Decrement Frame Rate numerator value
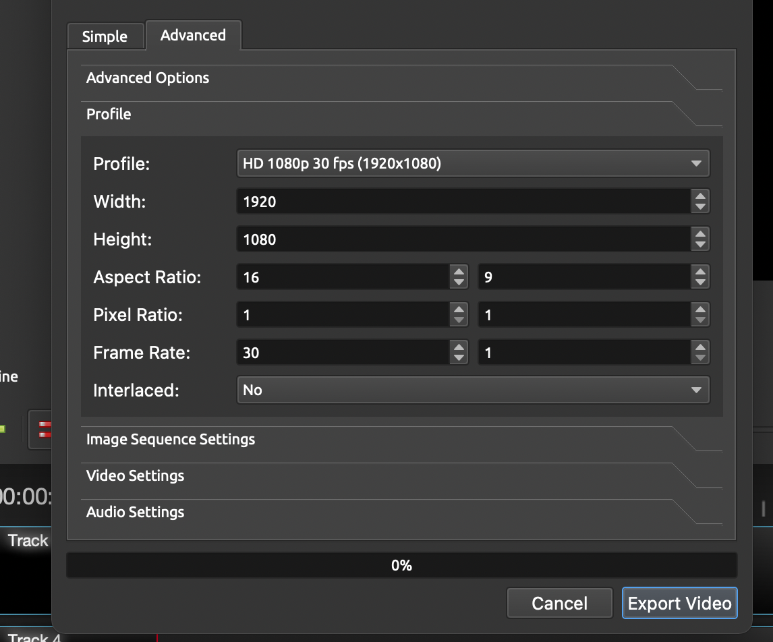 459,358
